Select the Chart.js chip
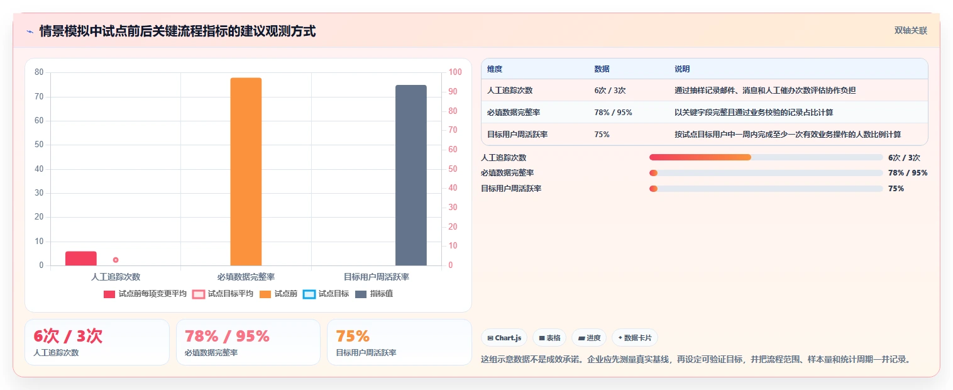Viewport: 953px width, 390px height. 504,338
